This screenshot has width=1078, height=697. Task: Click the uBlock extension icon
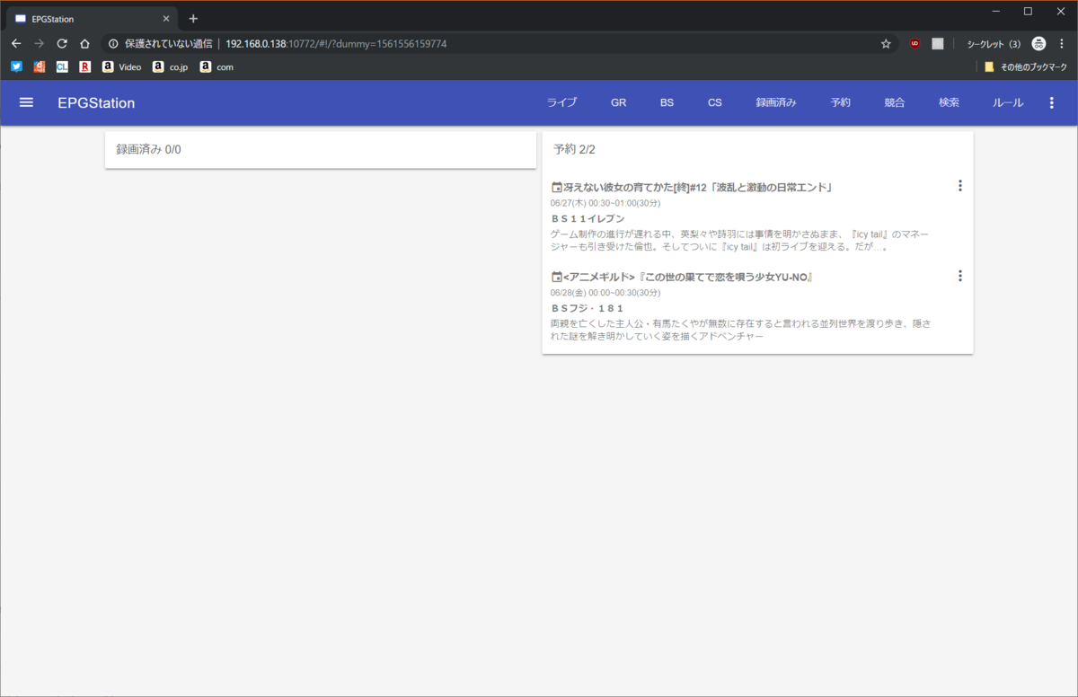(915, 43)
